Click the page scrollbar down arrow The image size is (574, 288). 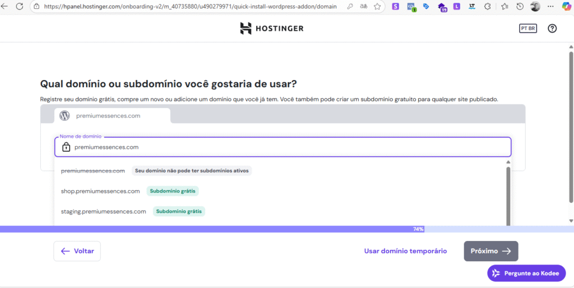click(x=571, y=220)
